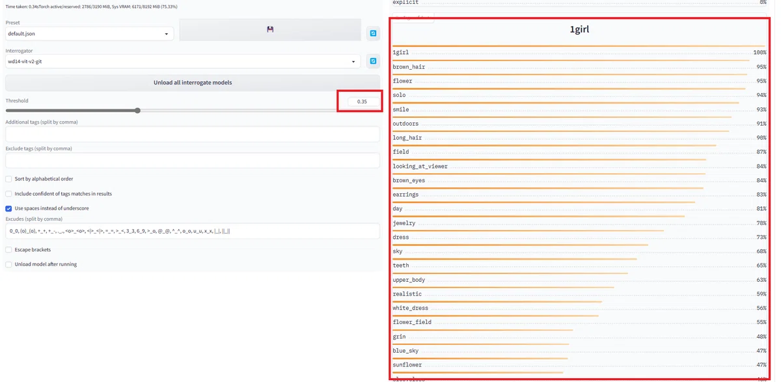This screenshot has height=382, width=781.
Task: Enable Sort by alphabetical order
Action: tap(8, 179)
